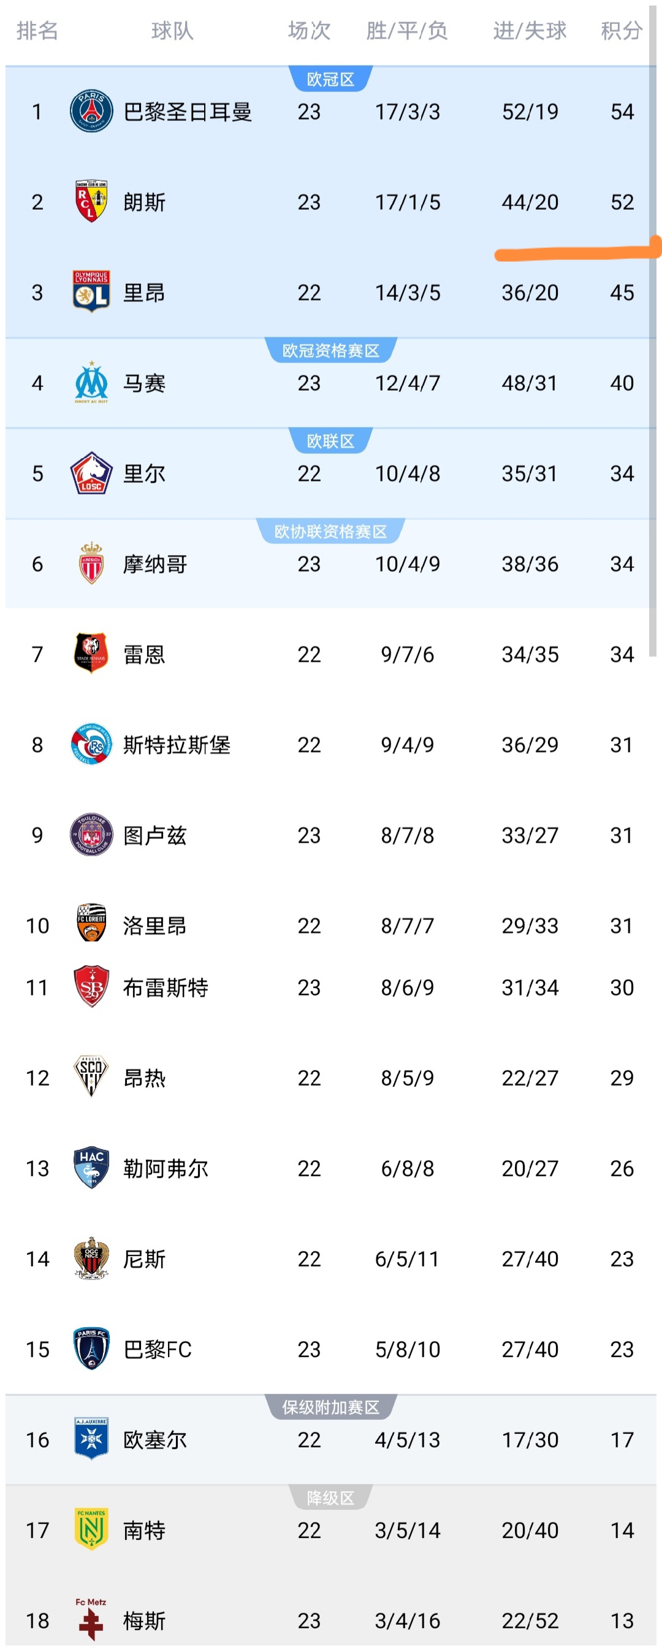This screenshot has width=662, height=1651.
Task: Click the Strasbourg club logo
Action: click(x=91, y=745)
